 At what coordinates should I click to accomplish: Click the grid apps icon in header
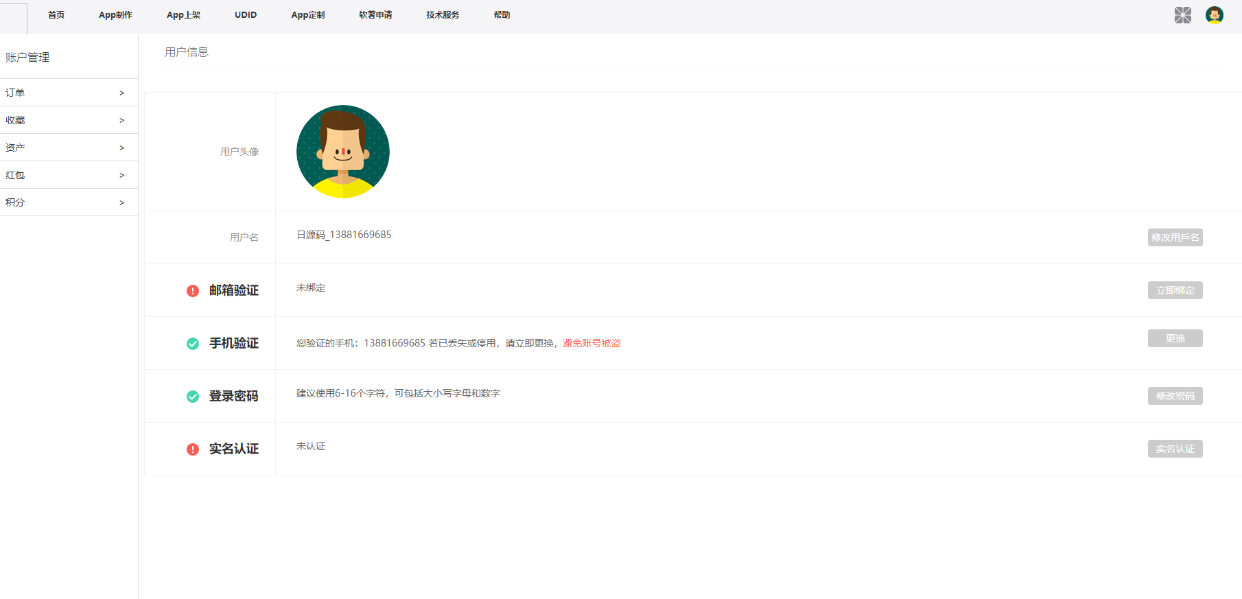(x=1182, y=15)
